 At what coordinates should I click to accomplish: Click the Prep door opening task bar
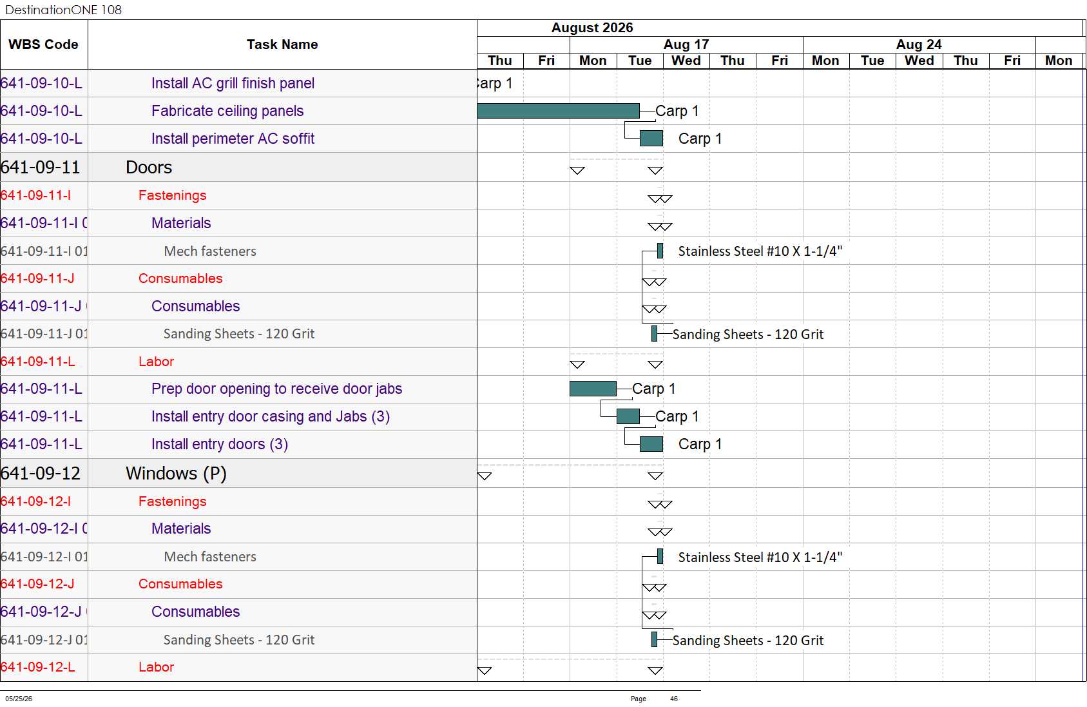point(593,389)
